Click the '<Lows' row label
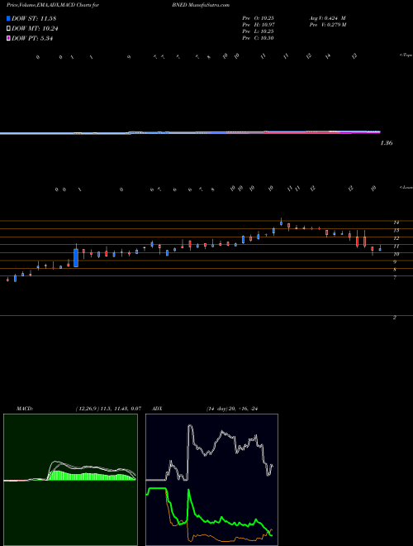Image resolution: width=413 pixels, height=546 pixels. click(x=406, y=187)
